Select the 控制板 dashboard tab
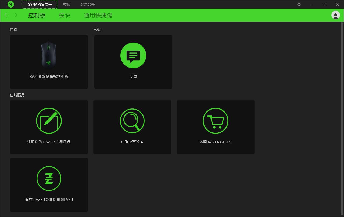This screenshot has height=217, width=344. click(37, 15)
